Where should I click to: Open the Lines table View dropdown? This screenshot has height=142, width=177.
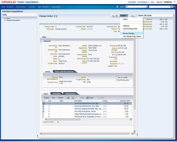[54, 98]
